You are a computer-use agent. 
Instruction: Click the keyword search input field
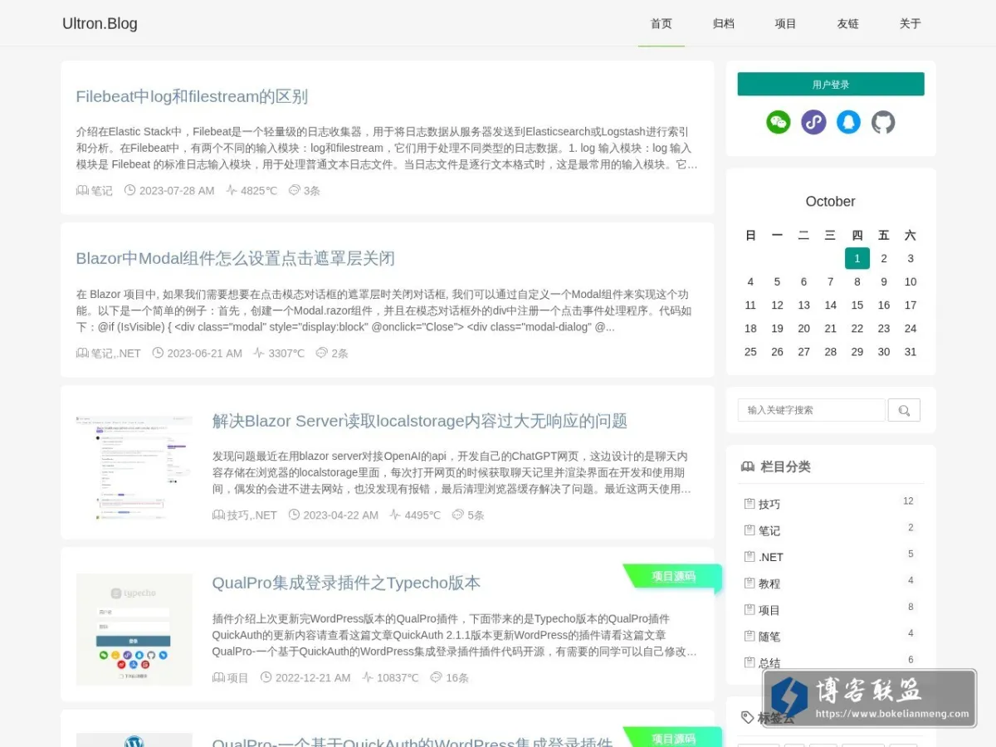(x=812, y=410)
